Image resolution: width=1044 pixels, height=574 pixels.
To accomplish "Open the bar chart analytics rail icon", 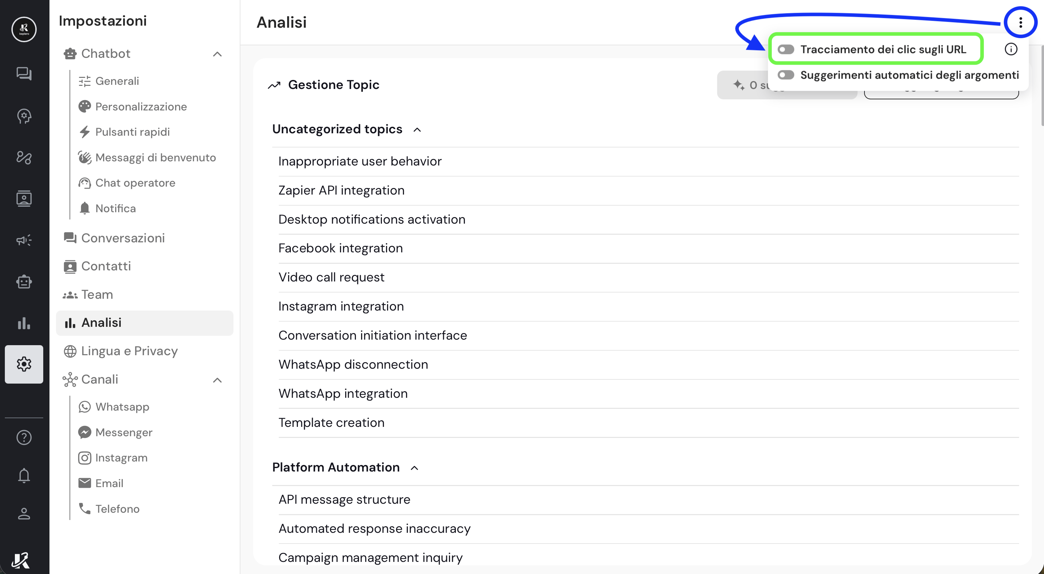I will [24, 323].
